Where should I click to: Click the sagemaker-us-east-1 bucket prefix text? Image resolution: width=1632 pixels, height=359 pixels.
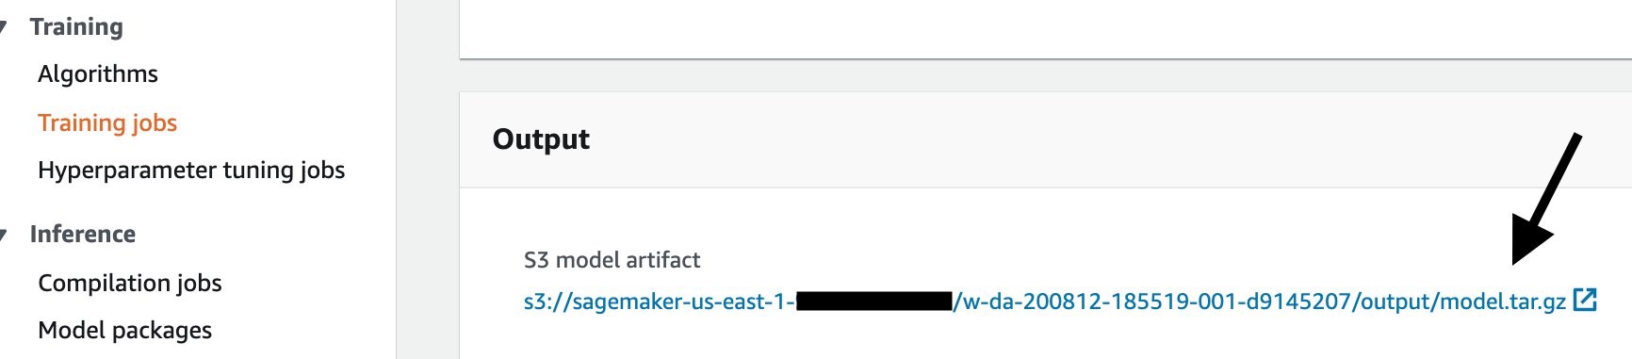[660, 302]
